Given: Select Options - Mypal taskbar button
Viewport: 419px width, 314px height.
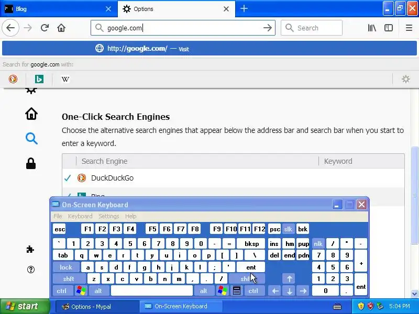Looking at the screenshot, I should (97, 306).
